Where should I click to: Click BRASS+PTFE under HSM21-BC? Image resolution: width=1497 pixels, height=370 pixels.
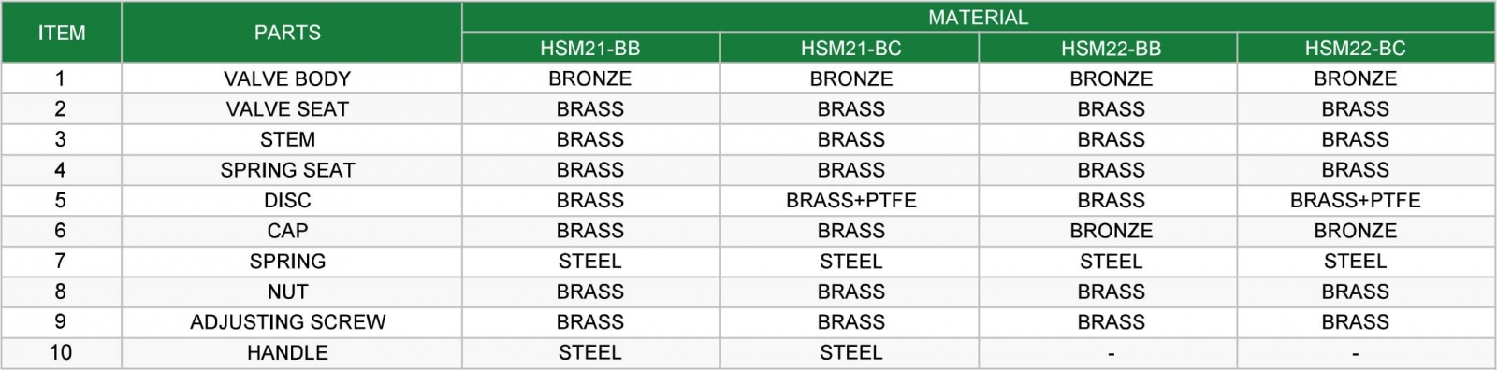(x=850, y=200)
